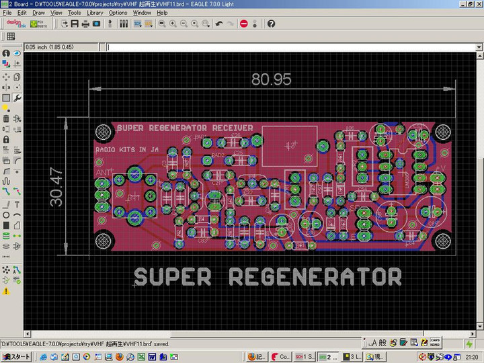Print the board with printer icon
Image resolution: width=484 pixels, height=363 pixels.
coord(85,24)
